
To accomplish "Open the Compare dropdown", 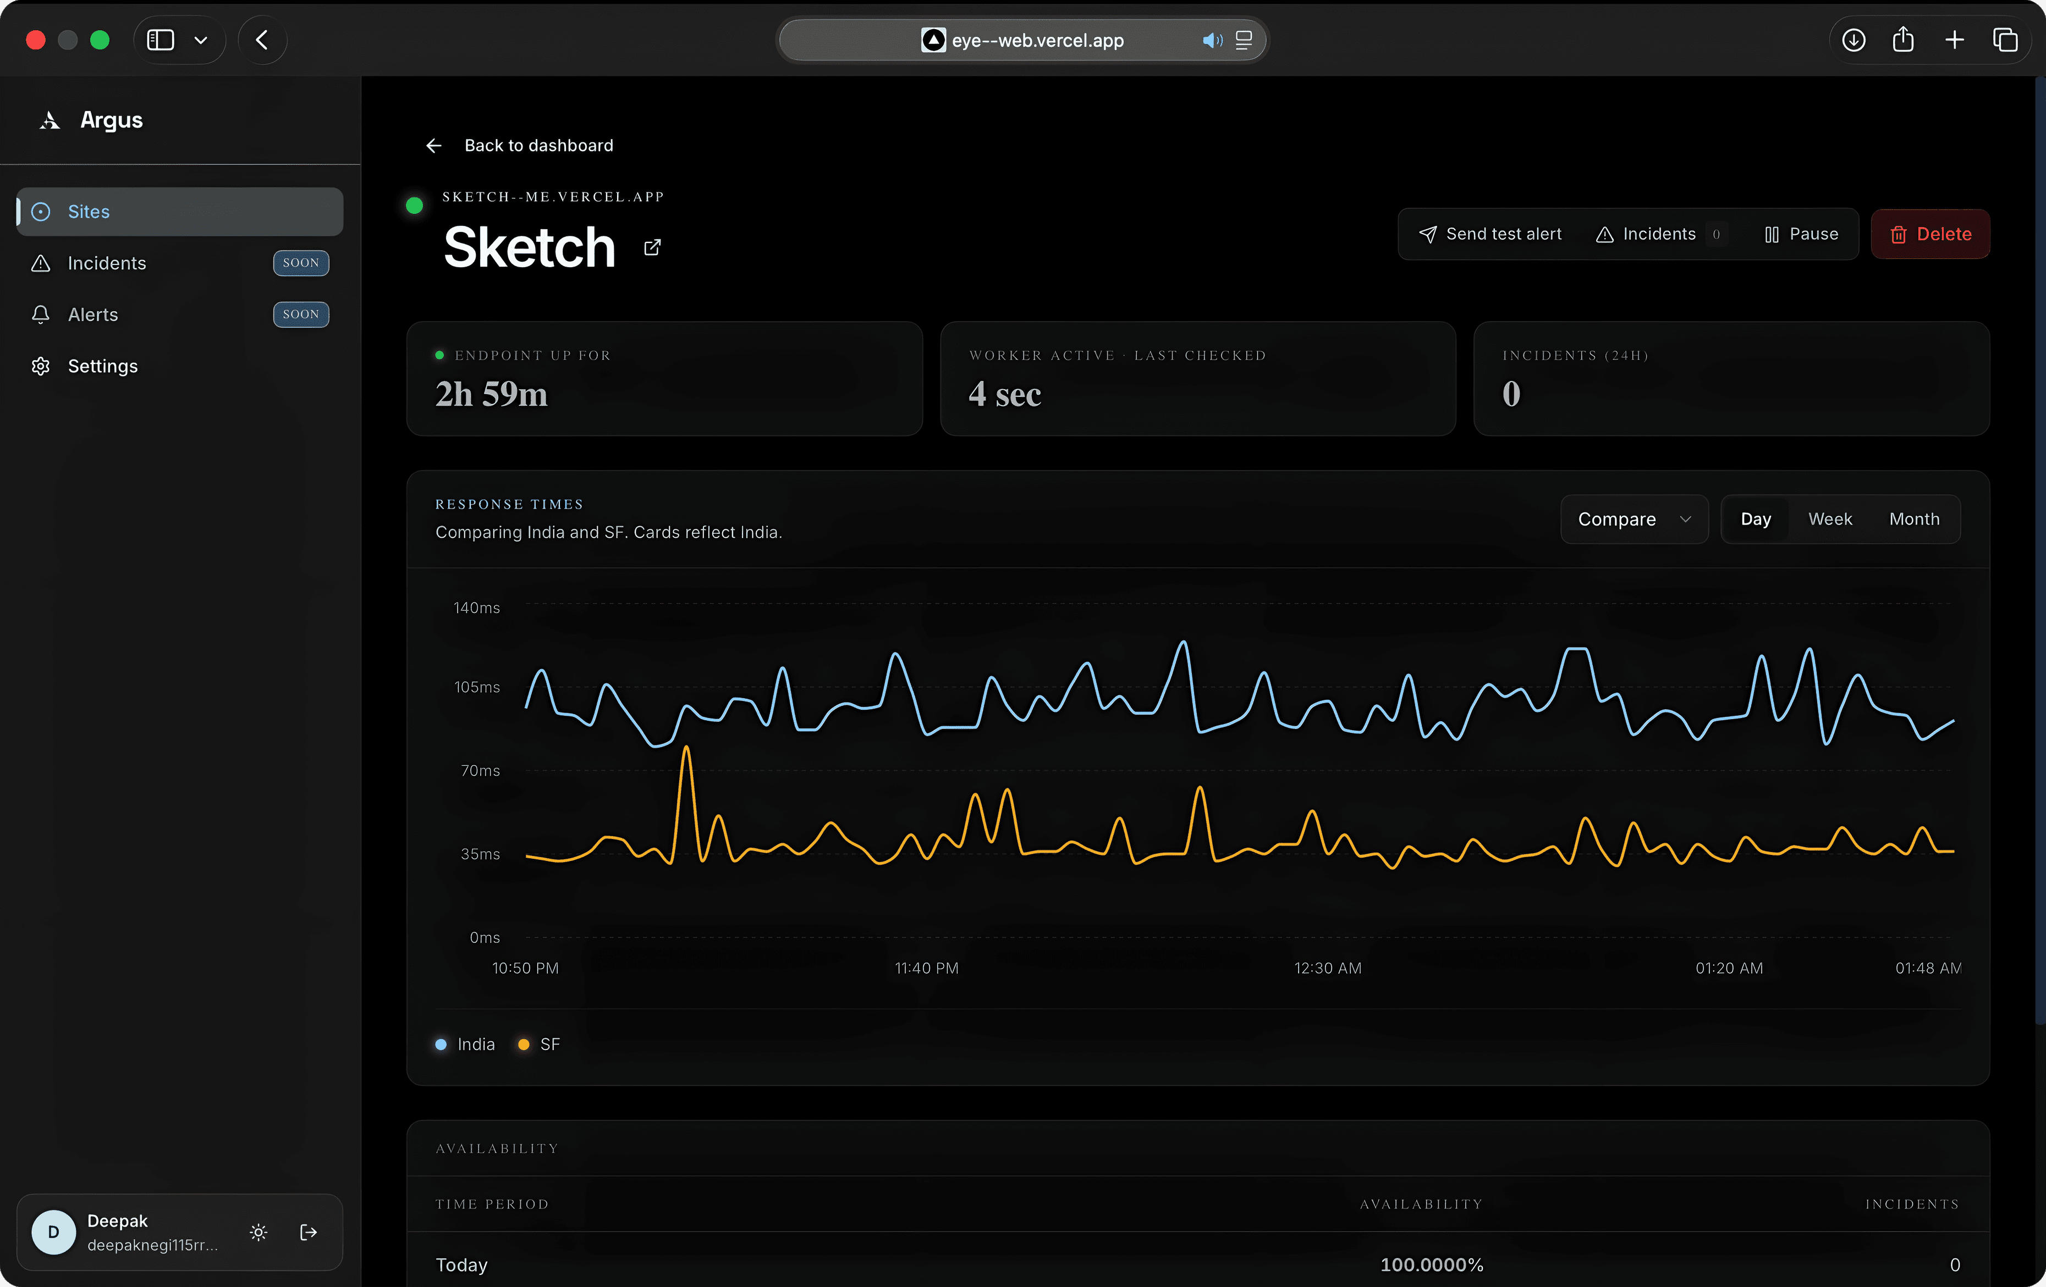I will coord(1634,519).
